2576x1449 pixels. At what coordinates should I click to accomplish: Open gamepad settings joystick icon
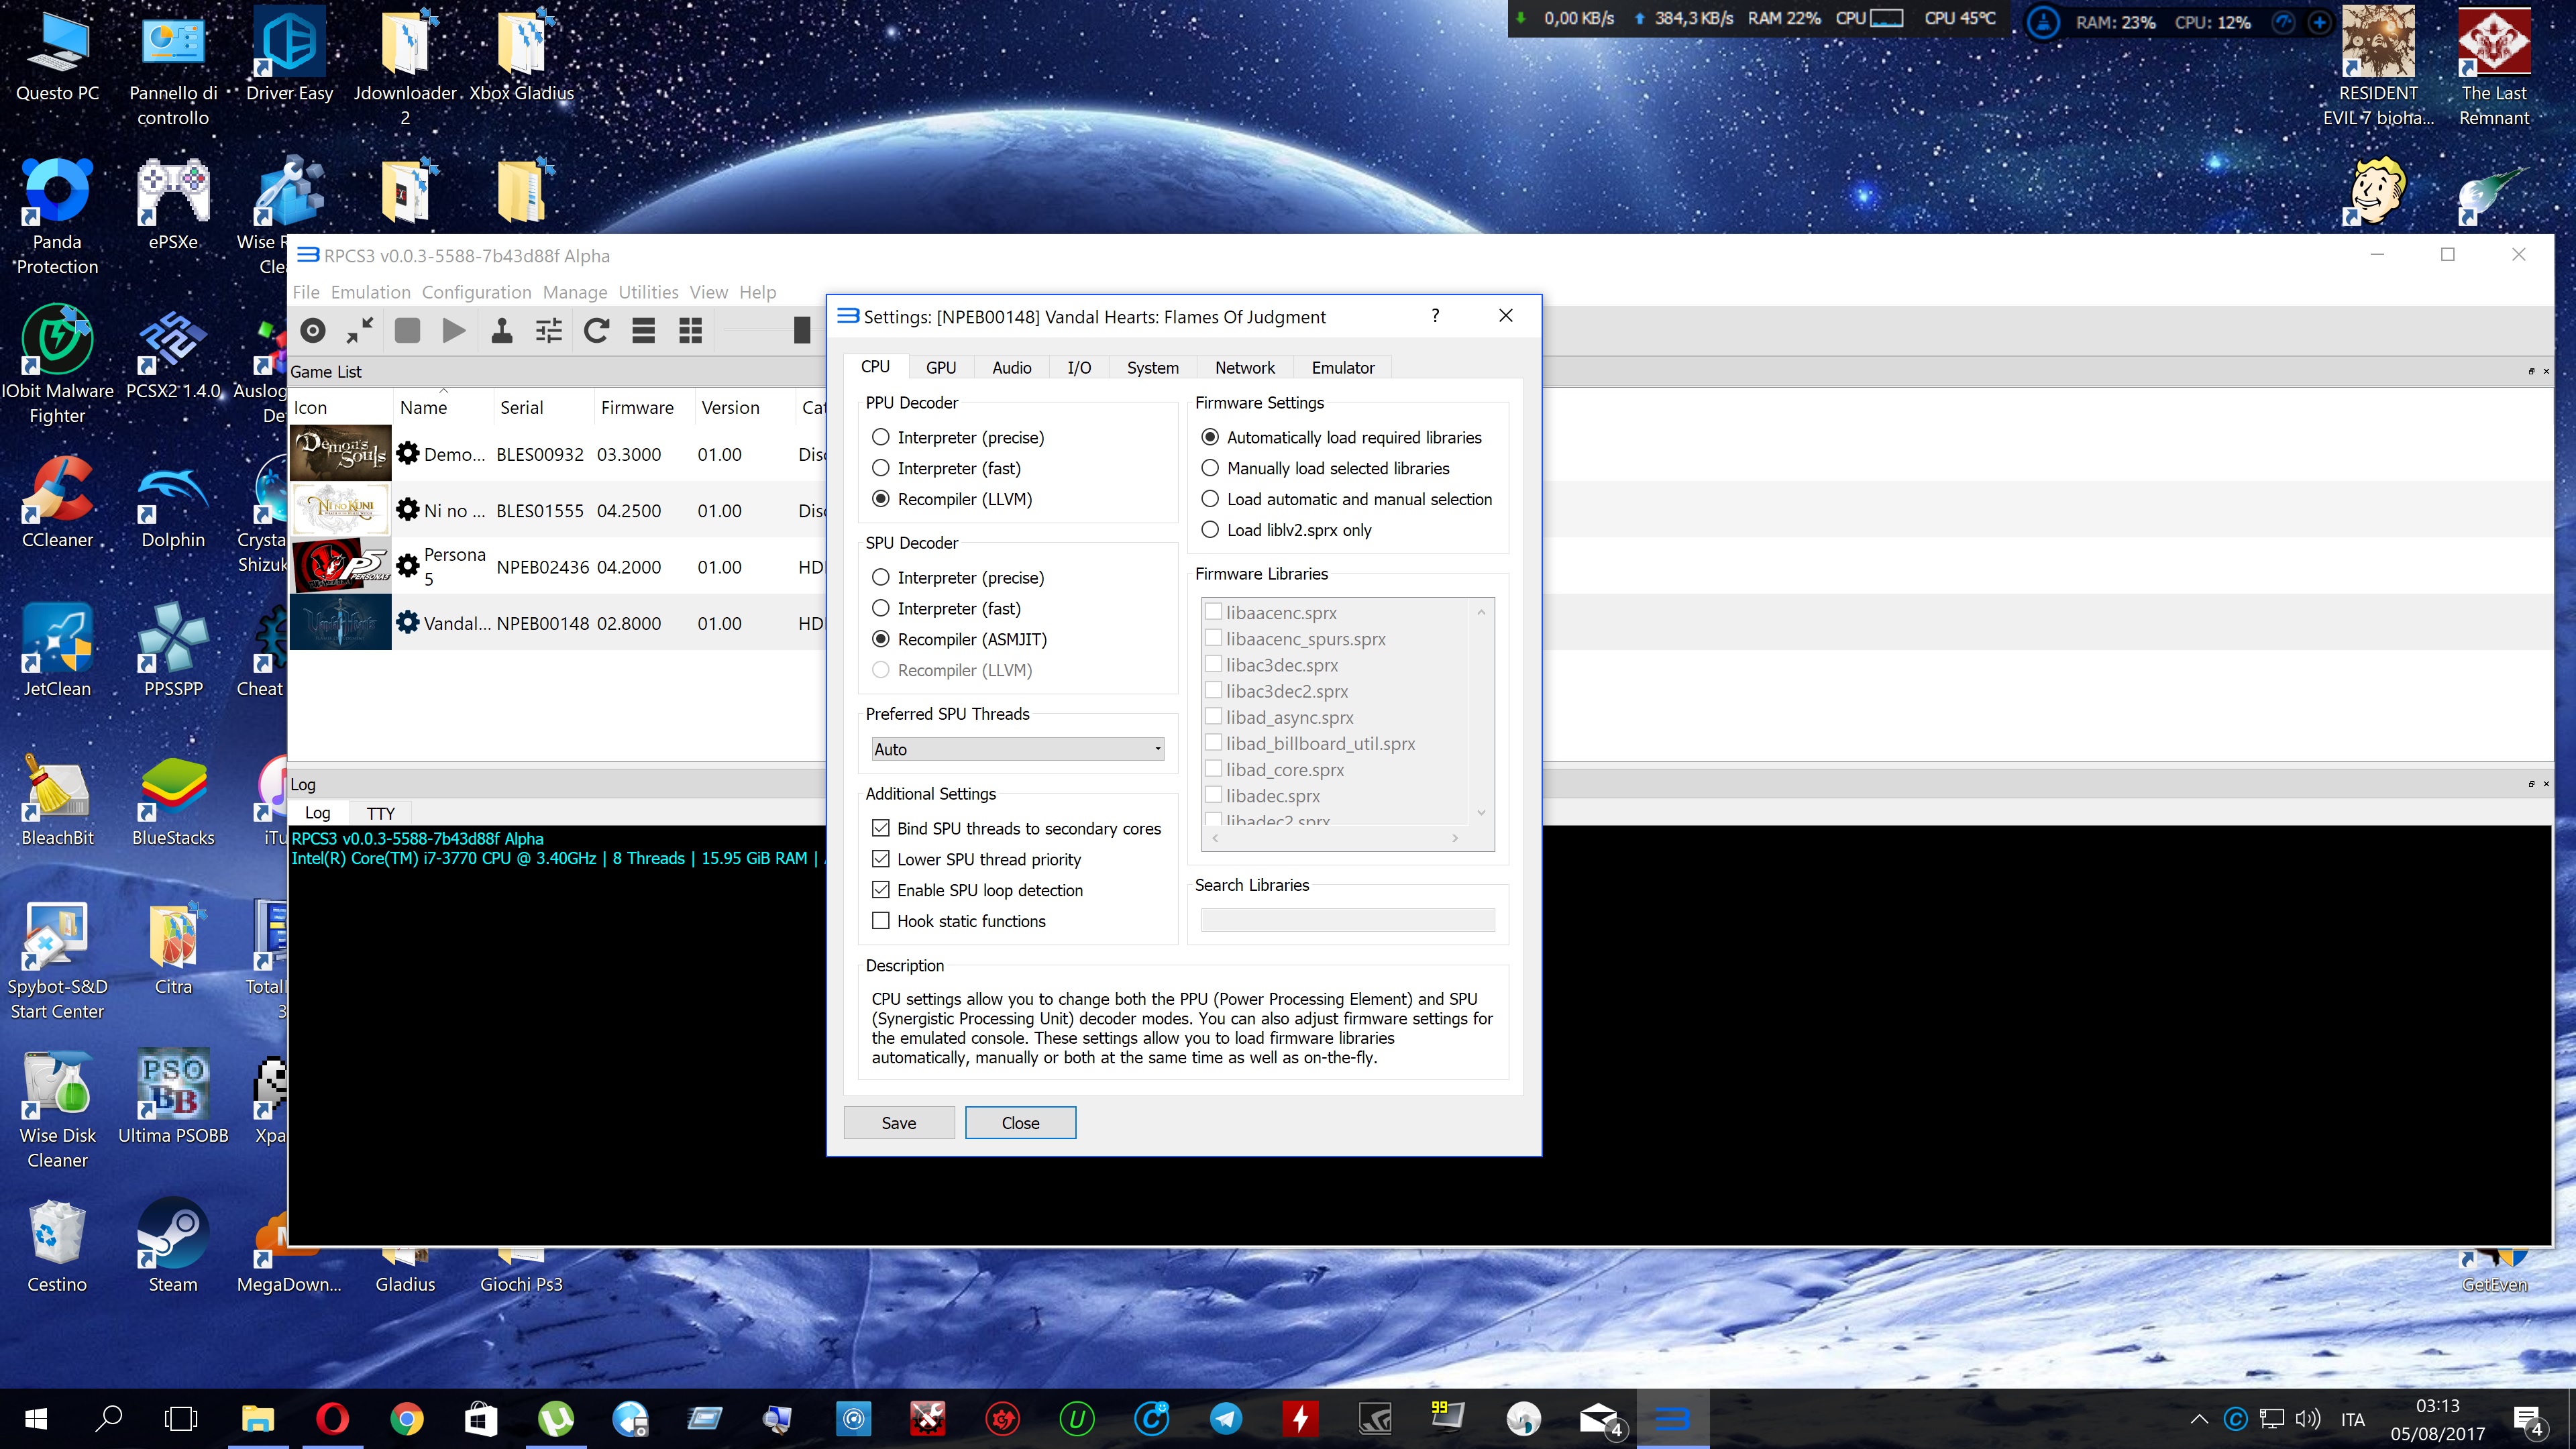(501, 330)
